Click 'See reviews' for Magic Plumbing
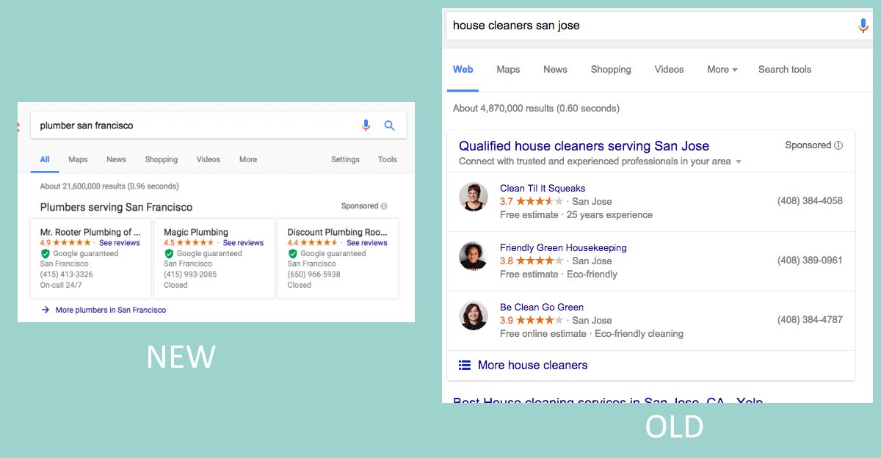The height and width of the screenshot is (458, 881). click(243, 243)
